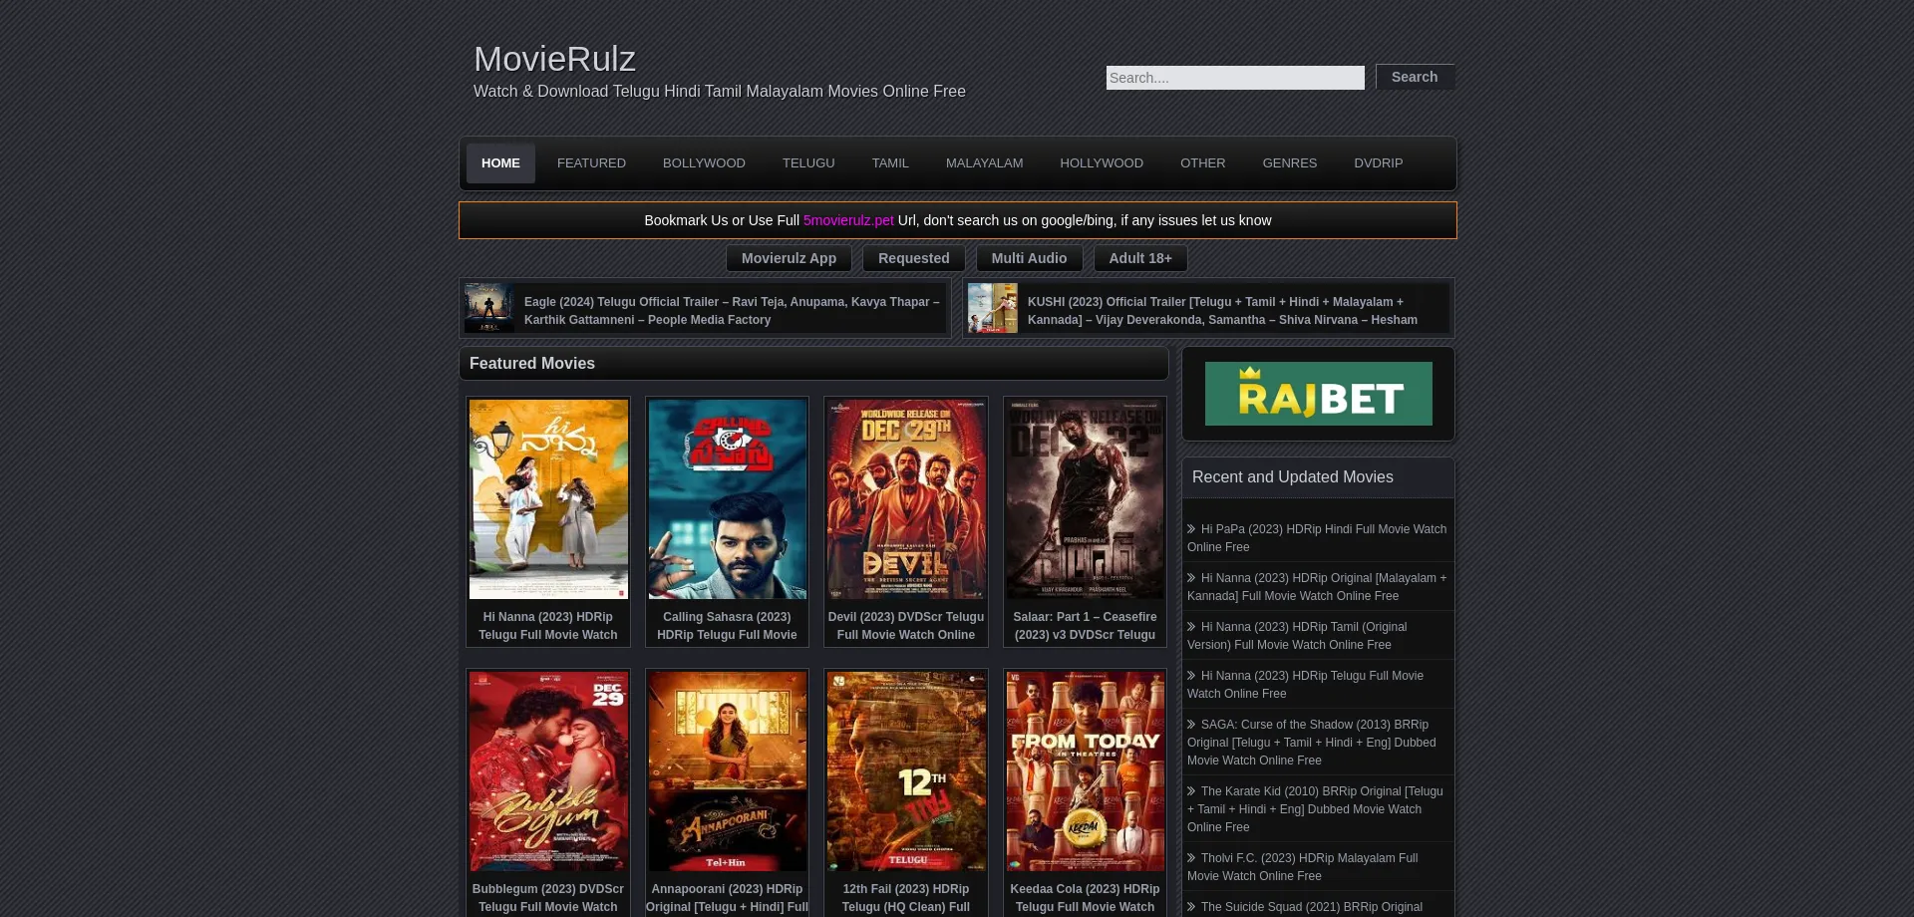1914x917 pixels.
Task: Open the Multi Audio button
Action: click(1029, 258)
